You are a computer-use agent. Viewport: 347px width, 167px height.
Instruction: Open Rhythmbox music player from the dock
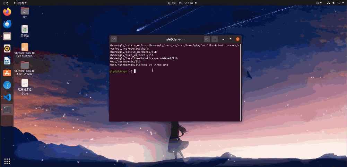(7, 48)
